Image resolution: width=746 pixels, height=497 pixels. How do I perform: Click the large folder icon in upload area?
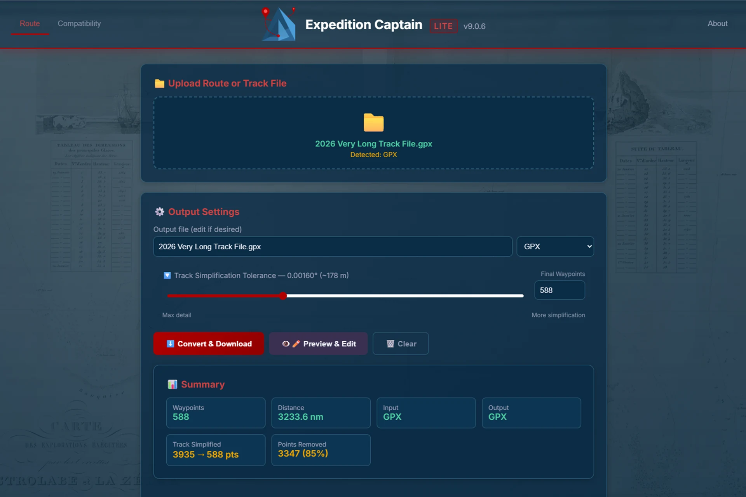tap(373, 123)
